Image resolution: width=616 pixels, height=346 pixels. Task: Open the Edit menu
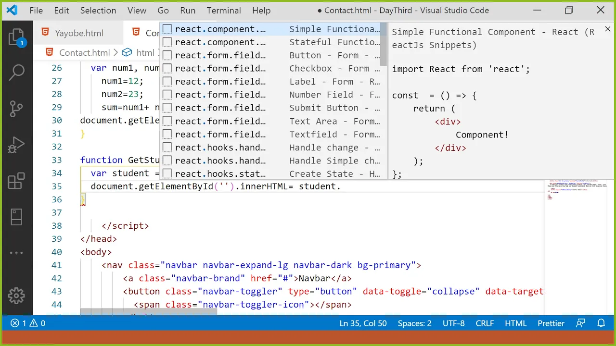62,10
